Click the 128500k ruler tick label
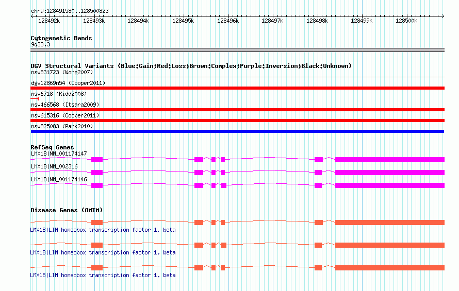 click(x=406, y=21)
